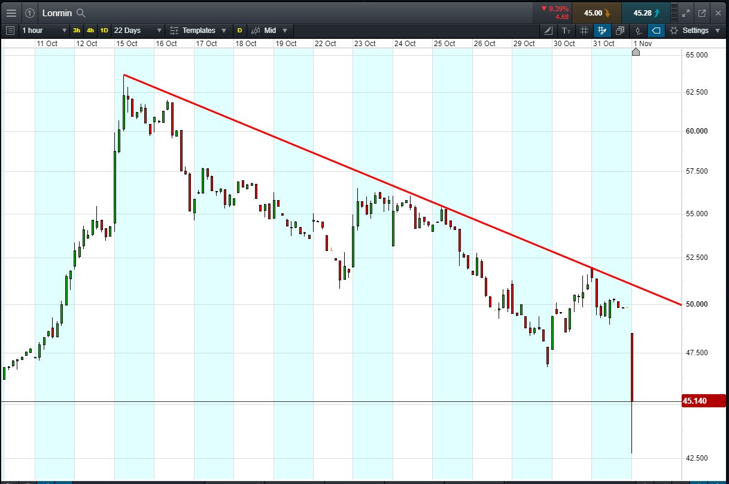Image resolution: width=729 pixels, height=484 pixels.
Task: Click the 45.140 current price label
Action: pos(703,401)
